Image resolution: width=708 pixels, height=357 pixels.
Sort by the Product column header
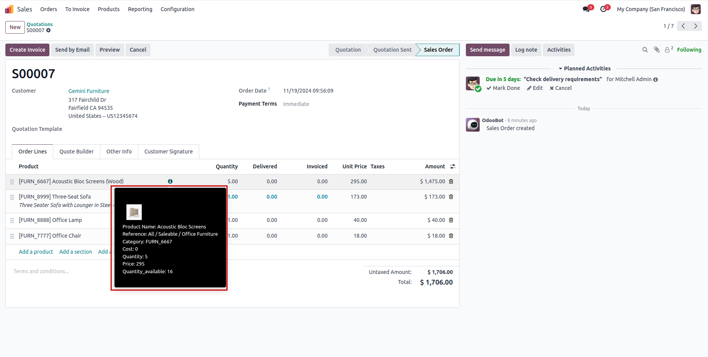pos(29,166)
